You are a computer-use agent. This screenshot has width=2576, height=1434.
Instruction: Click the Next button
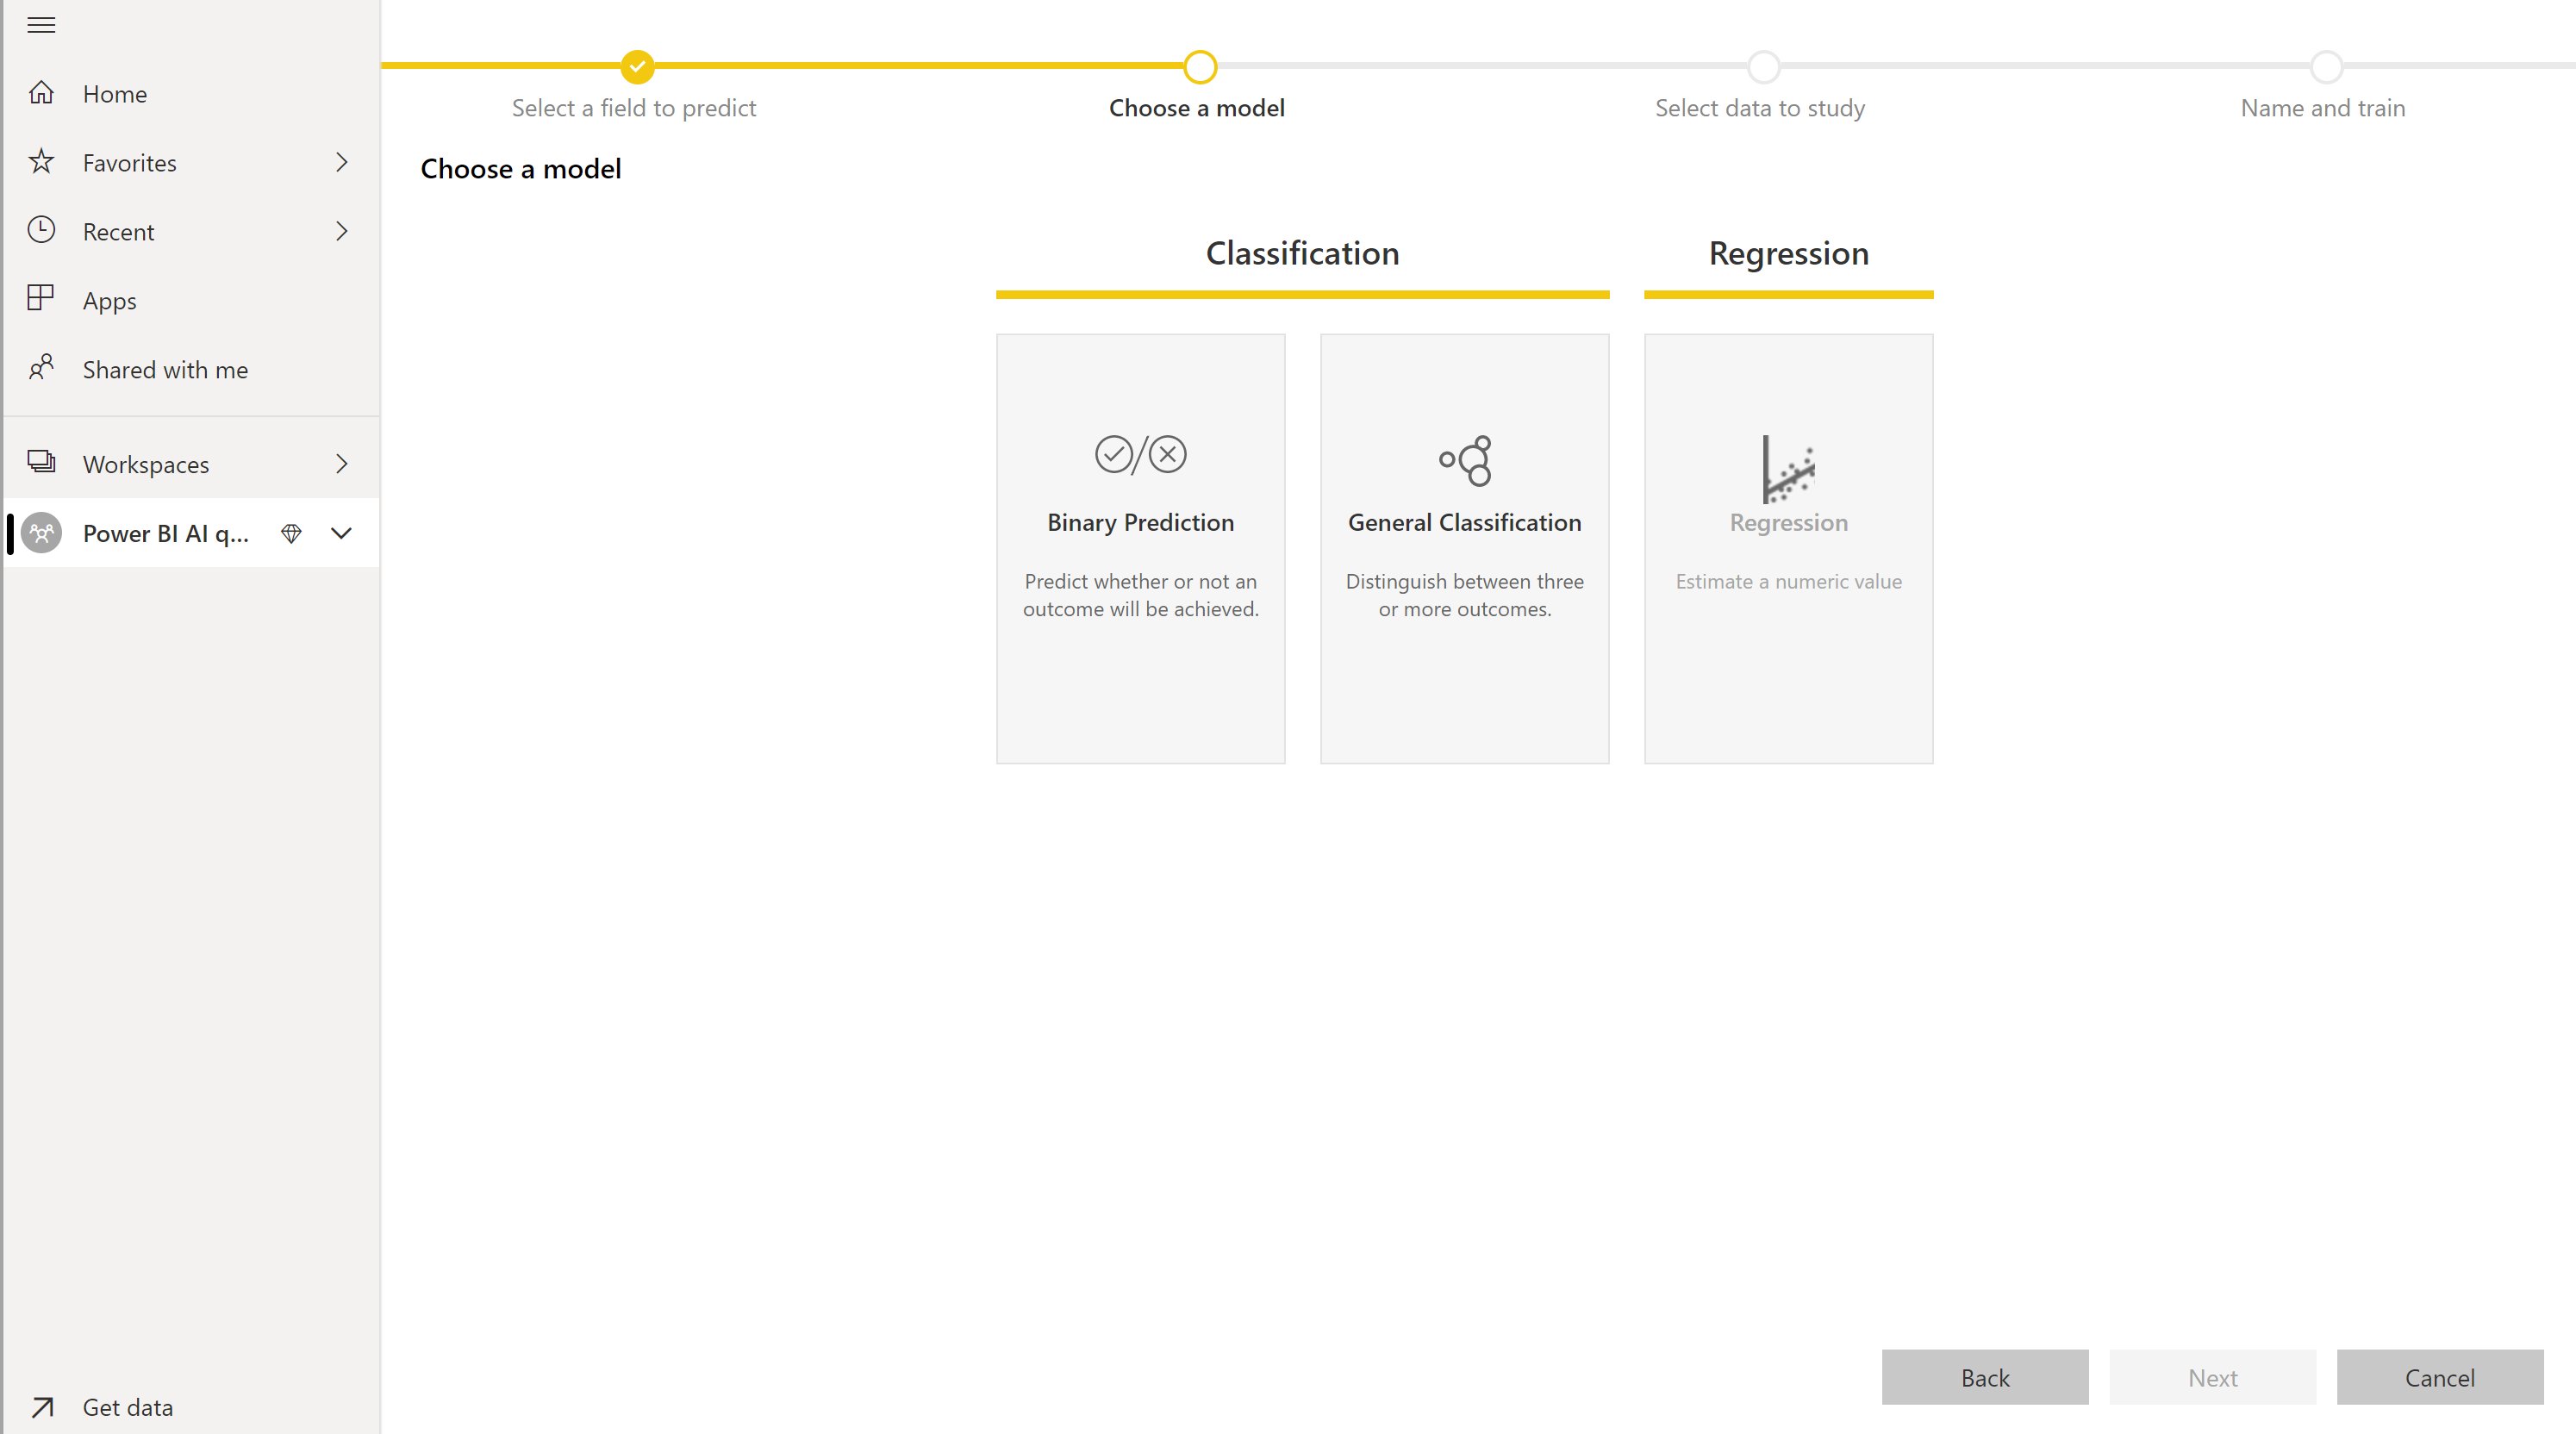click(2213, 1377)
